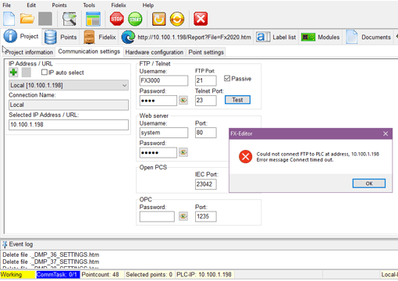Enable IP auto select checkbox

click(x=44, y=73)
